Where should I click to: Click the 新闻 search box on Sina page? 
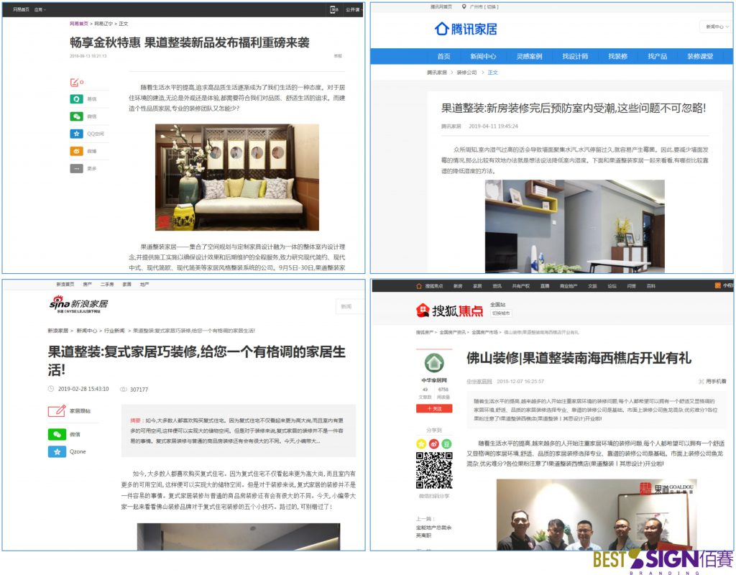pyautogui.click(x=350, y=306)
